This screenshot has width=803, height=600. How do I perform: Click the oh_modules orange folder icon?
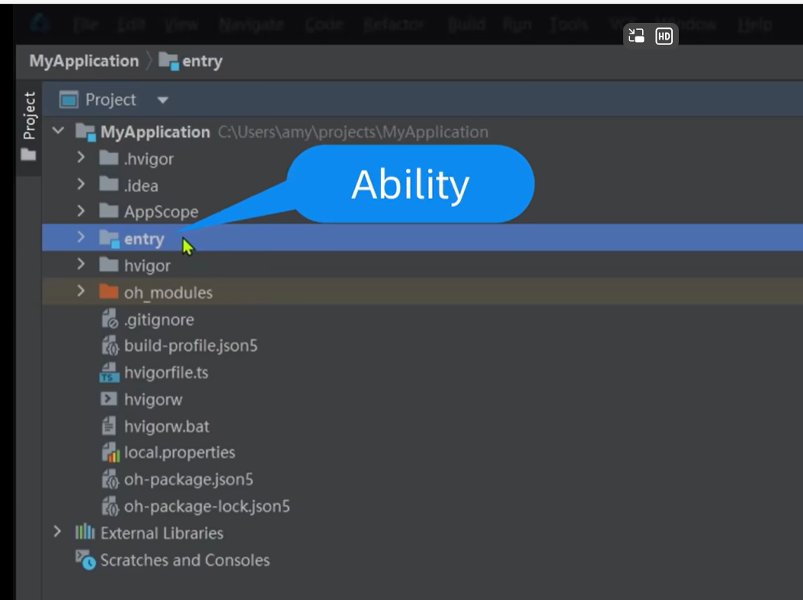tap(109, 292)
